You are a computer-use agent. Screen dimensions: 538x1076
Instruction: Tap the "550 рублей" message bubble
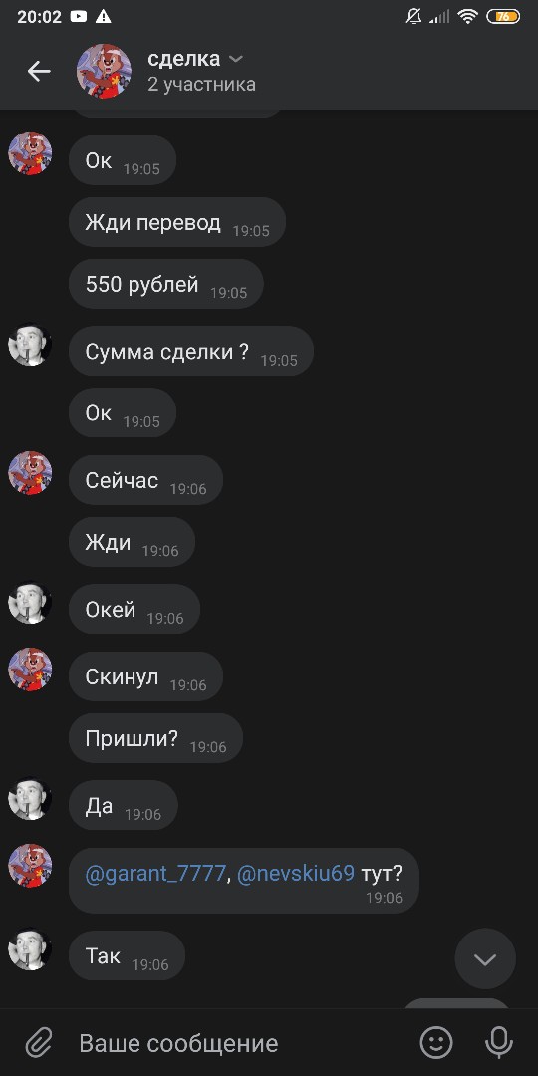pos(166,284)
